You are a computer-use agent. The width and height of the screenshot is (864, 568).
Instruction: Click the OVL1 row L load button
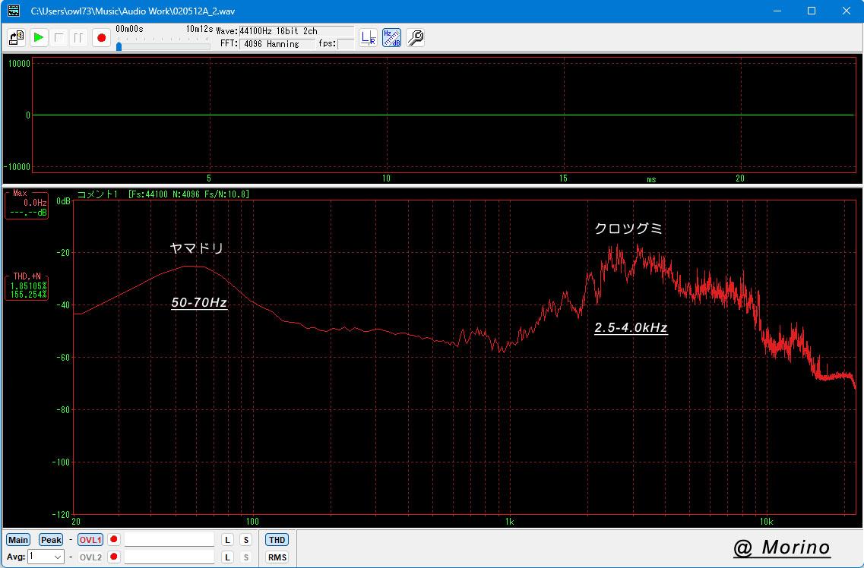(227, 540)
